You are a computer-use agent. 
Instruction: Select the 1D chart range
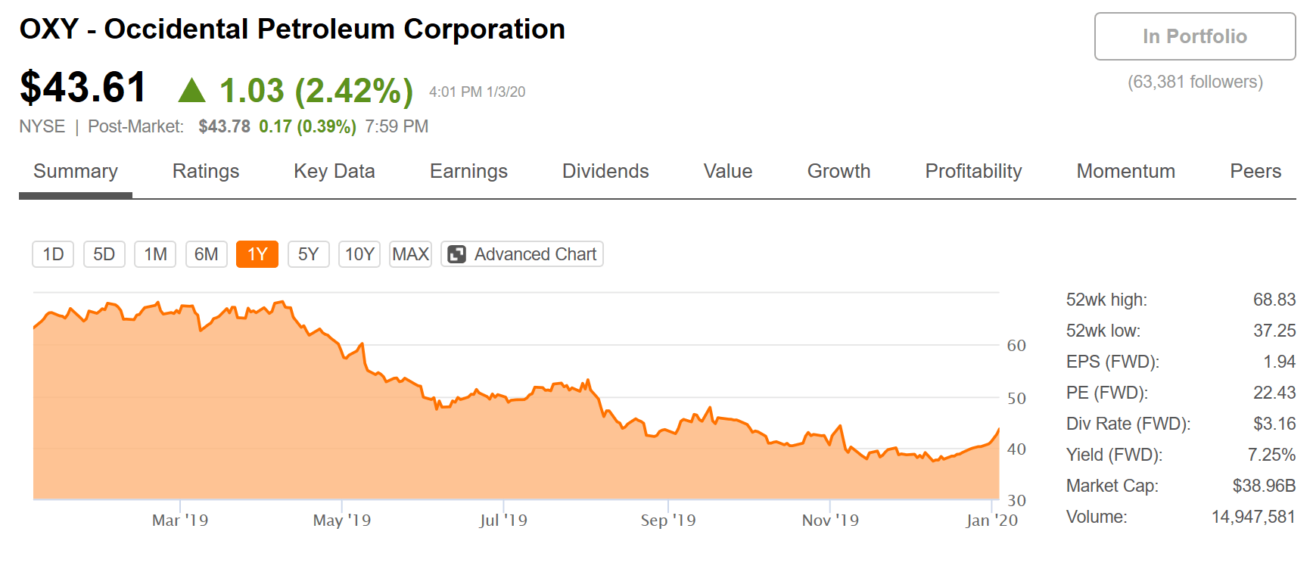click(53, 254)
